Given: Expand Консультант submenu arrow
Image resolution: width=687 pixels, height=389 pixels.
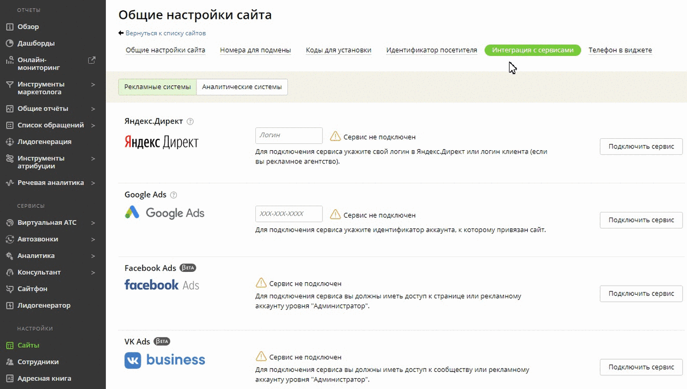Looking at the screenshot, I should click(93, 272).
